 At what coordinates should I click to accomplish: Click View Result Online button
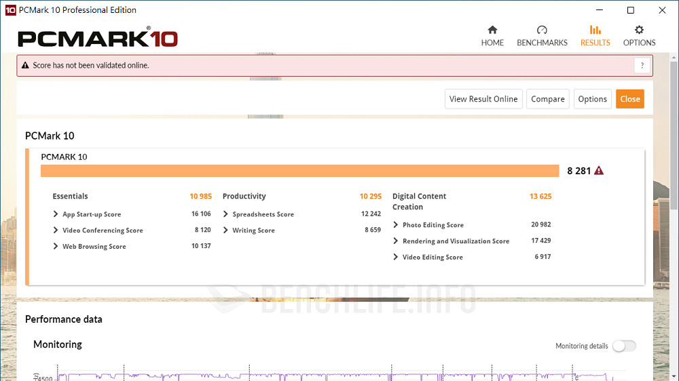483,99
